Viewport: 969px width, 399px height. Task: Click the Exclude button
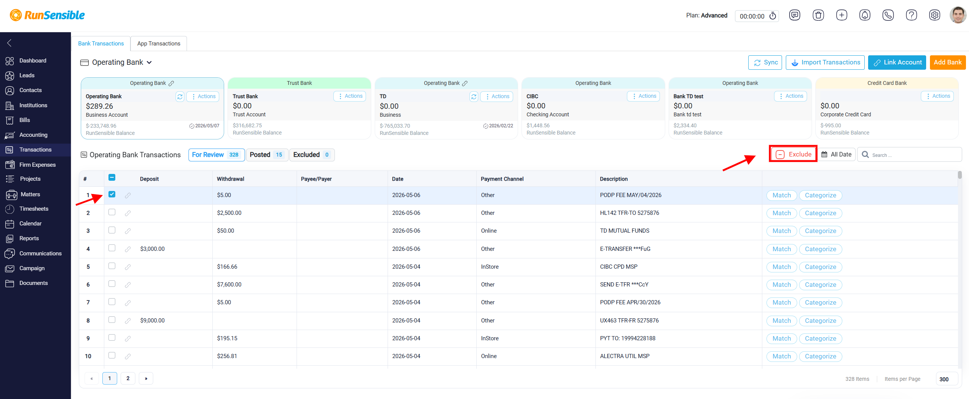[x=794, y=154]
